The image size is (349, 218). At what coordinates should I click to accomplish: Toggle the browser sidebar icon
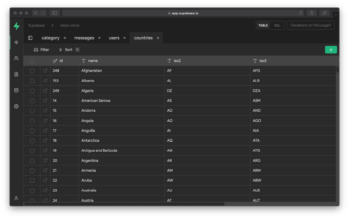pos(54,13)
